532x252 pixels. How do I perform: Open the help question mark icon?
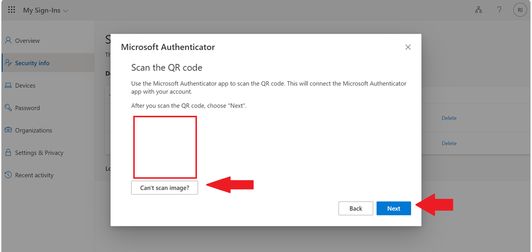click(x=499, y=10)
